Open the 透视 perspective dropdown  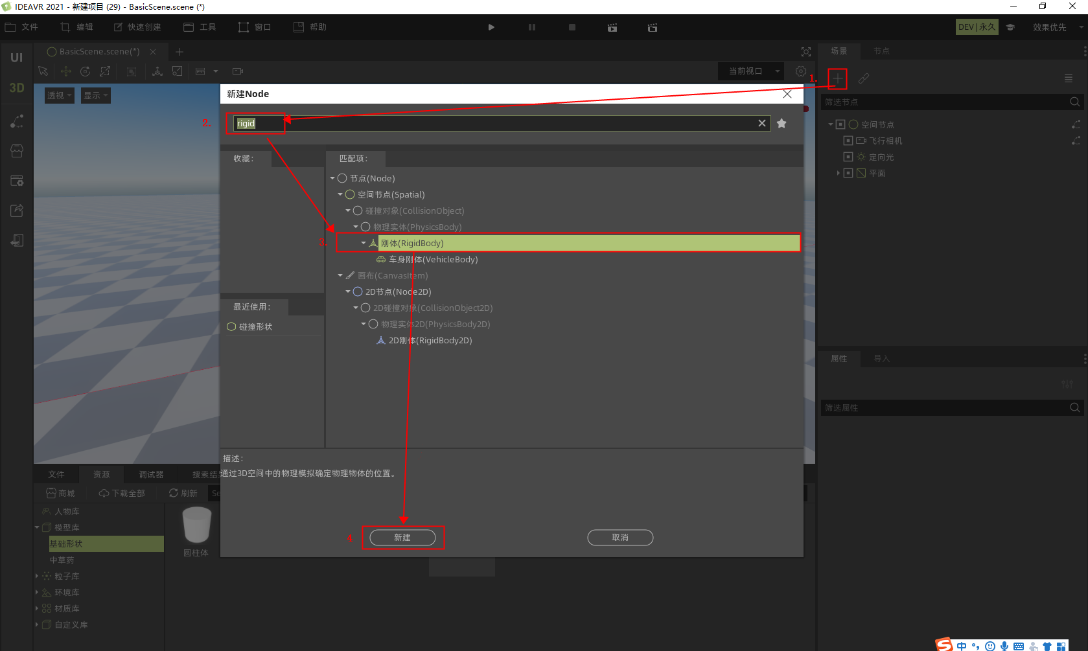point(60,95)
